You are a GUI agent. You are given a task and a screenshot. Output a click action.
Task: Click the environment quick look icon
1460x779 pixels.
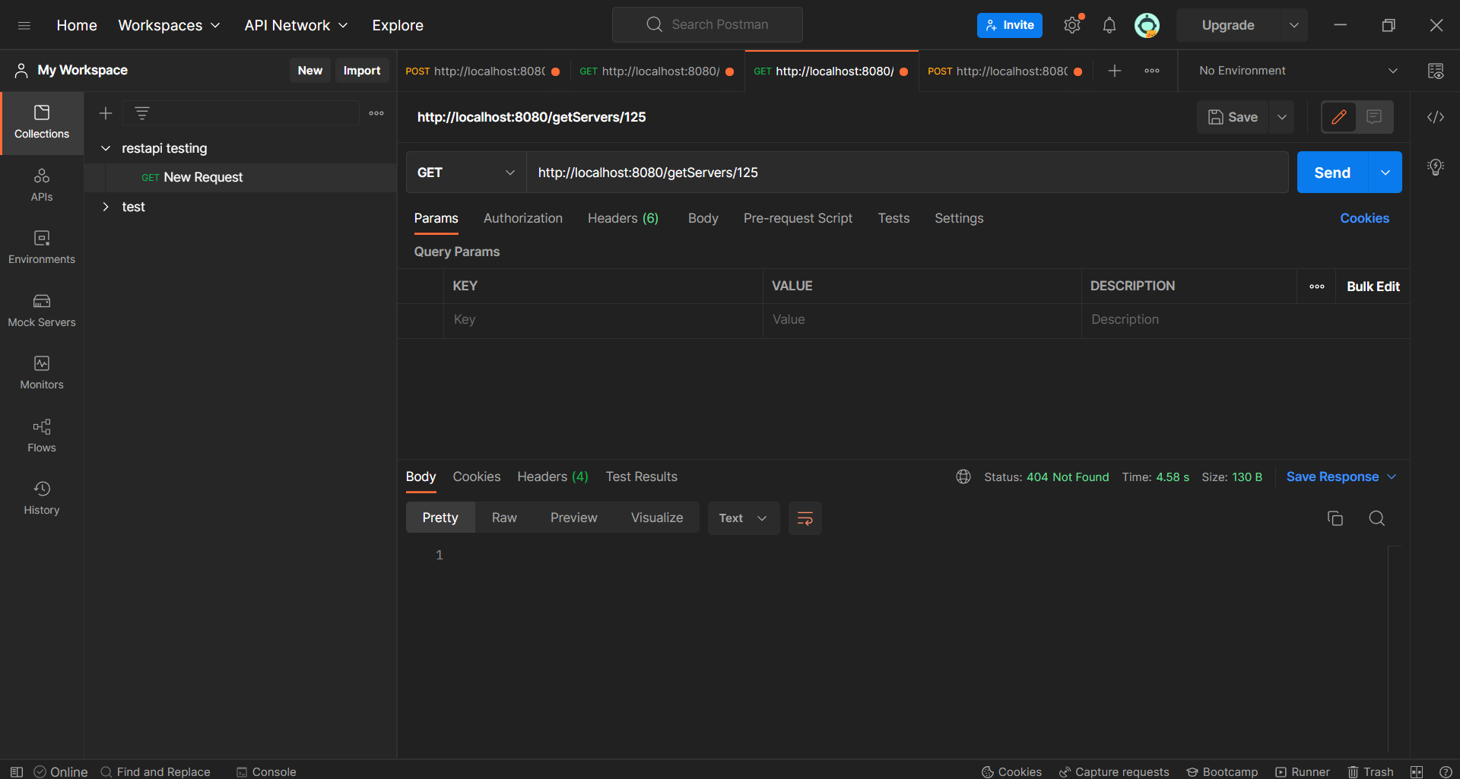tap(1436, 71)
